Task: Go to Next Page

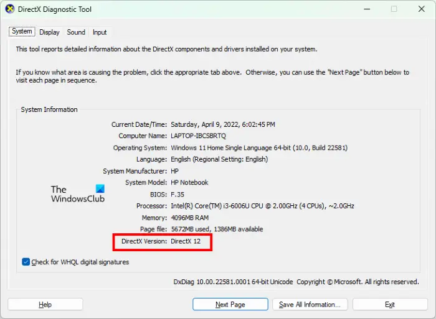Action: (230, 305)
